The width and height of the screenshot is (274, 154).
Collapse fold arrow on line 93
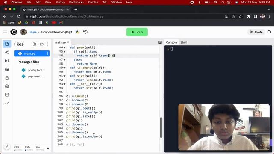point(65,84)
